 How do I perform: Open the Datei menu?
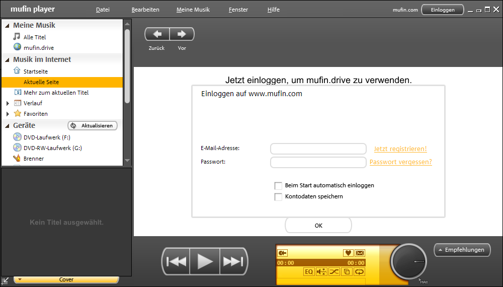[x=103, y=10]
